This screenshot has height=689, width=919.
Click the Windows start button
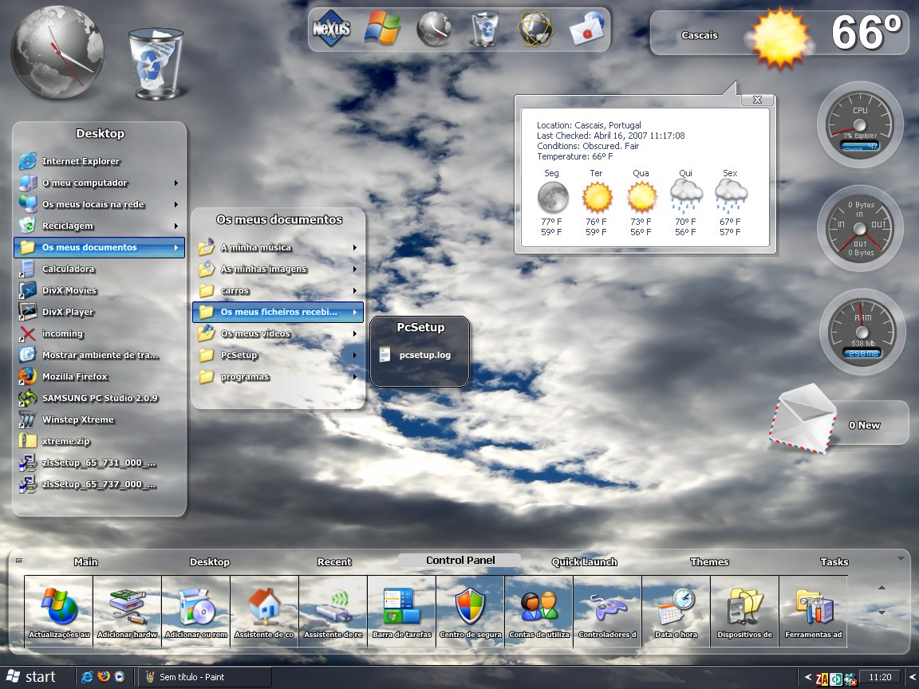point(30,677)
